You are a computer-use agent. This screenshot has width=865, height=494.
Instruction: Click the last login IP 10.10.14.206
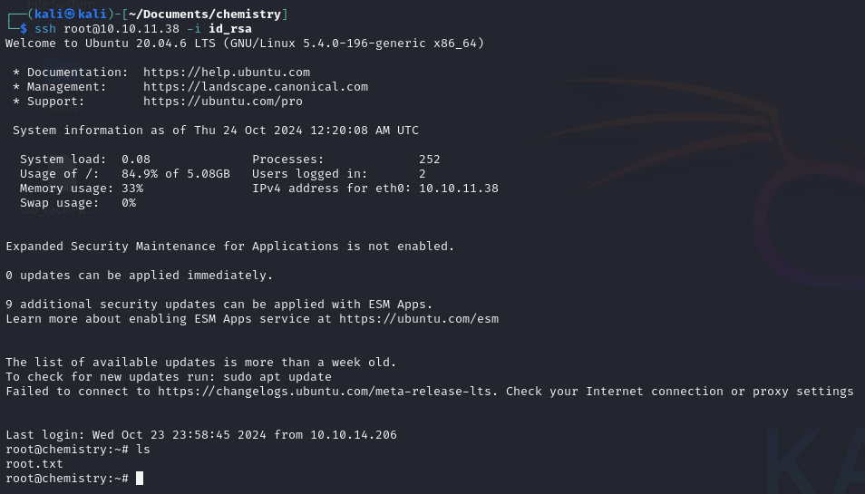pyautogui.click(x=354, y=434)
